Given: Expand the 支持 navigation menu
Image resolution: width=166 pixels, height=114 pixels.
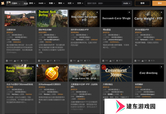Looking at the screenshot, I should tap(80, 3).
